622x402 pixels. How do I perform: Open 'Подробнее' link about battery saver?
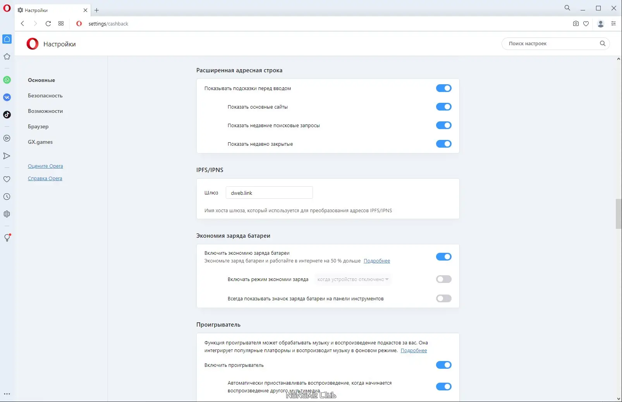(x=377, y=261)
